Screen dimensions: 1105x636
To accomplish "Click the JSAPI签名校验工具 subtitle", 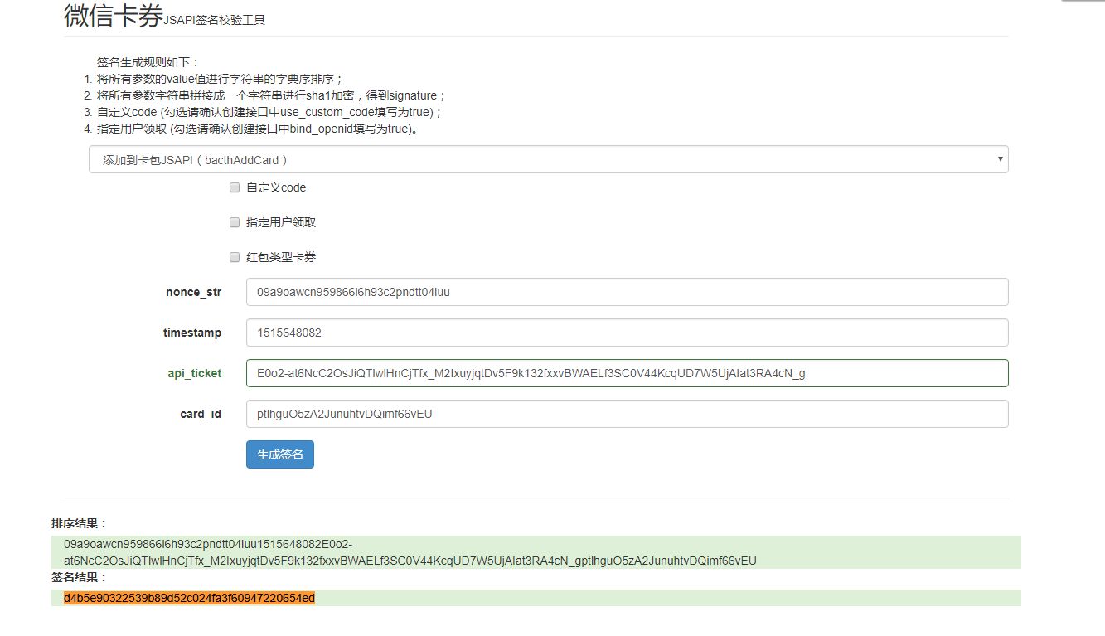I will (215, 20).
